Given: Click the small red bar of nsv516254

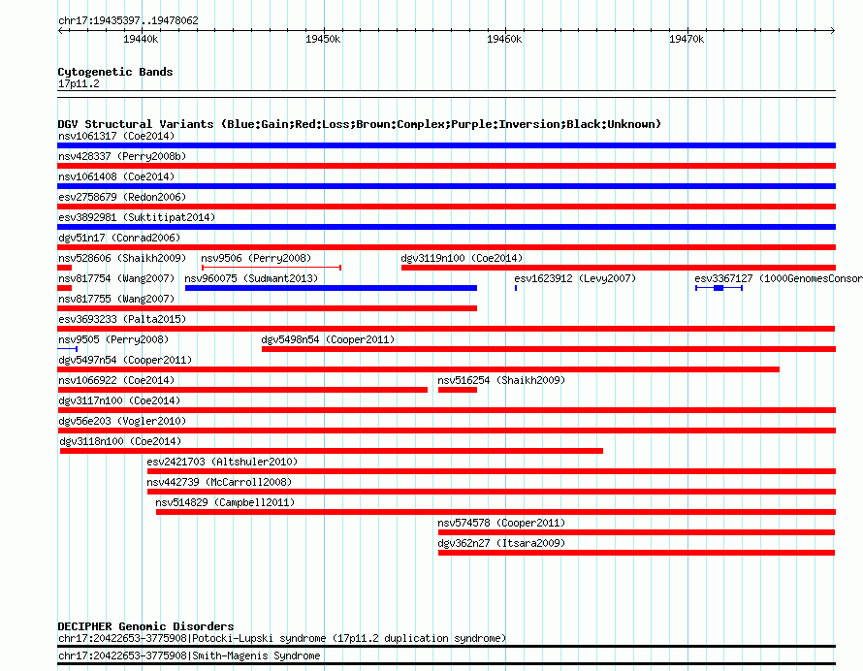Looking at the screenshot, I should click(458, 390).
